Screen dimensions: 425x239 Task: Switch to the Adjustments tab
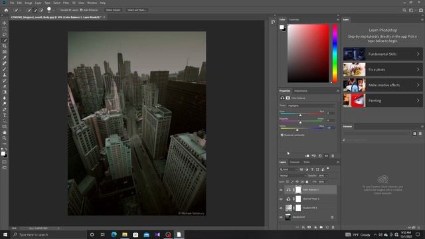[x=301, y=91]
